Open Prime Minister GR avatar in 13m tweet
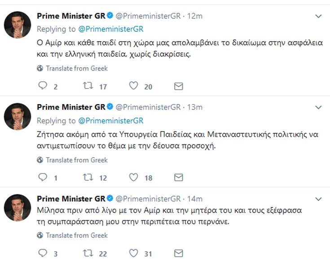 point(18,116)
